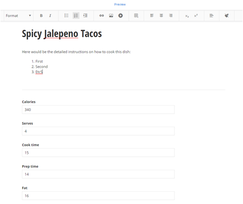
Task: Click the list item Second
Action: (x=41, y=67)
